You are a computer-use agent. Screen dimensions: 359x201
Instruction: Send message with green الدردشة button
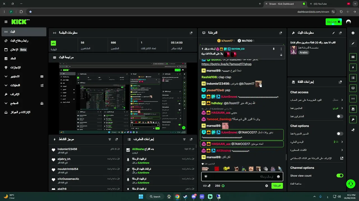(x=277, y=186)
